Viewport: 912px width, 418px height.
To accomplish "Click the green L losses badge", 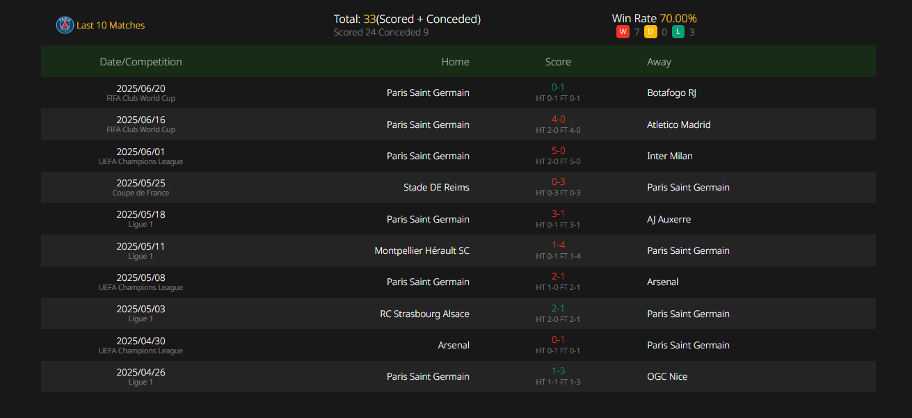I will [x=678, y=32].
